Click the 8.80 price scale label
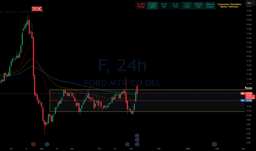This screenshot has width=256, height=151. coord(249,142)
